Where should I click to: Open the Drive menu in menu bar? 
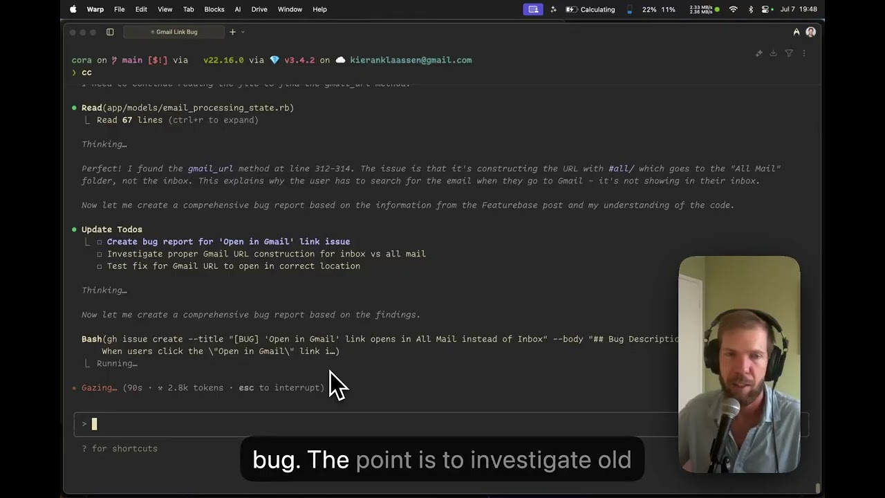coord(259,9)
